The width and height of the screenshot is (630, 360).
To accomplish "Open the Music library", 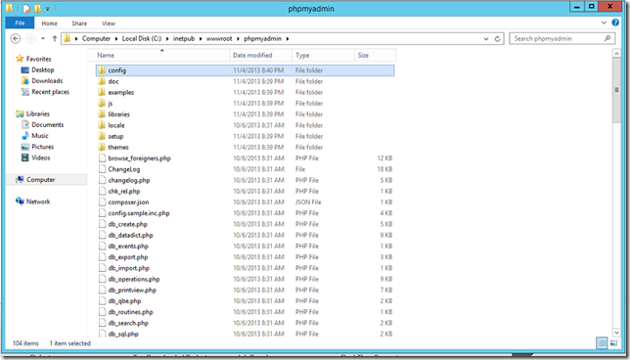I will click(40, 136).
